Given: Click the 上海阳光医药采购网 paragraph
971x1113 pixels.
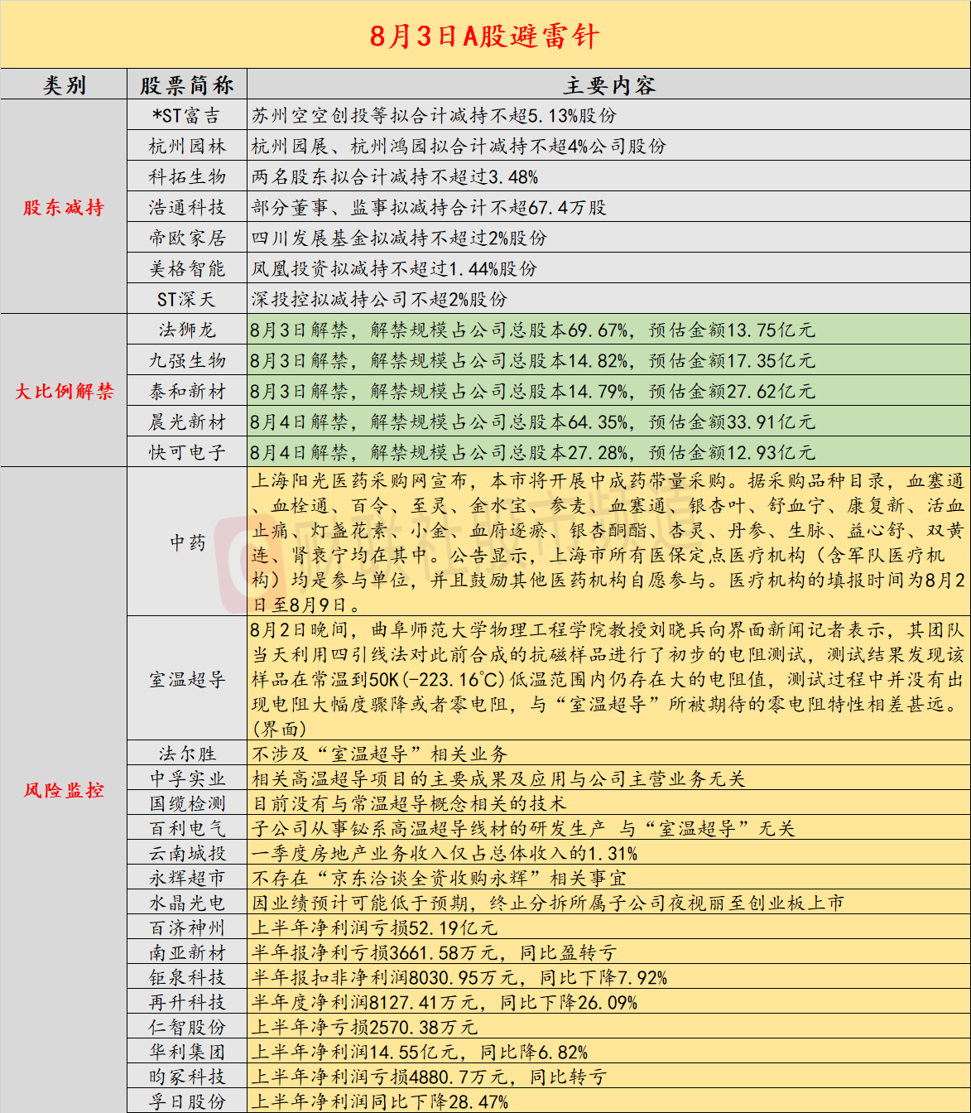Looking at the screenshot, I should (608, 542).
